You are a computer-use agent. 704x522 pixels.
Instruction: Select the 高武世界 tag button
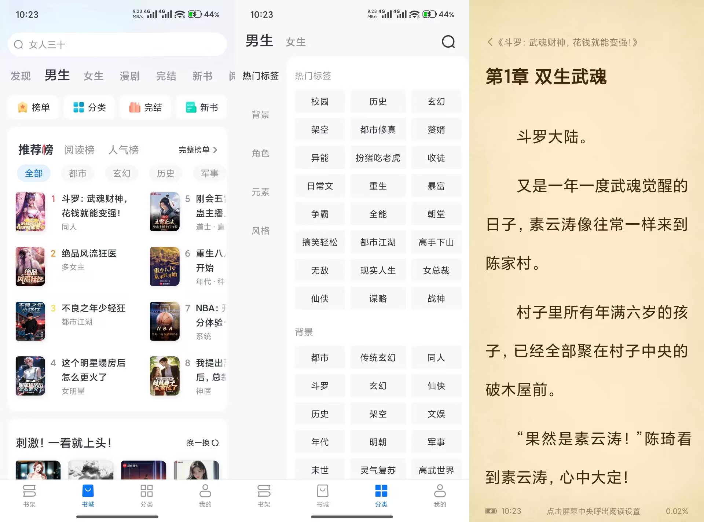coord(436,470)
